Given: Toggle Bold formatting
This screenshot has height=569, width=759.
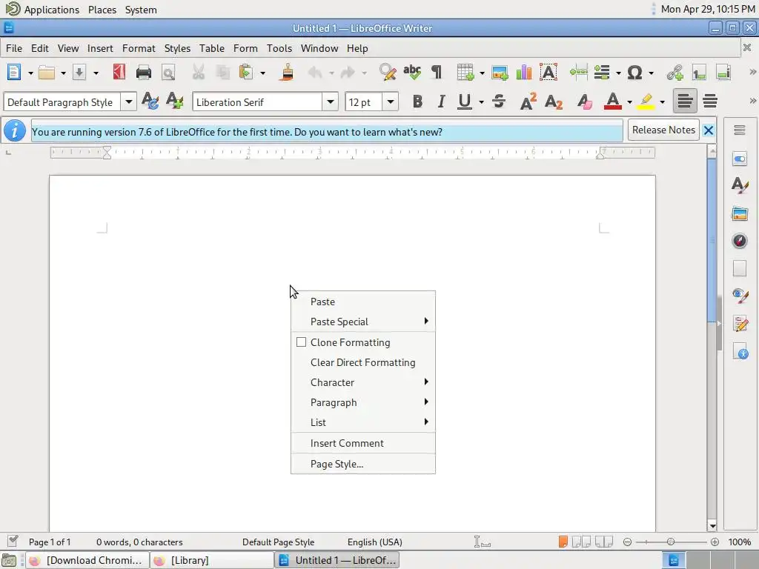Looking at the screenshot, I should click(x=417, y=102).
